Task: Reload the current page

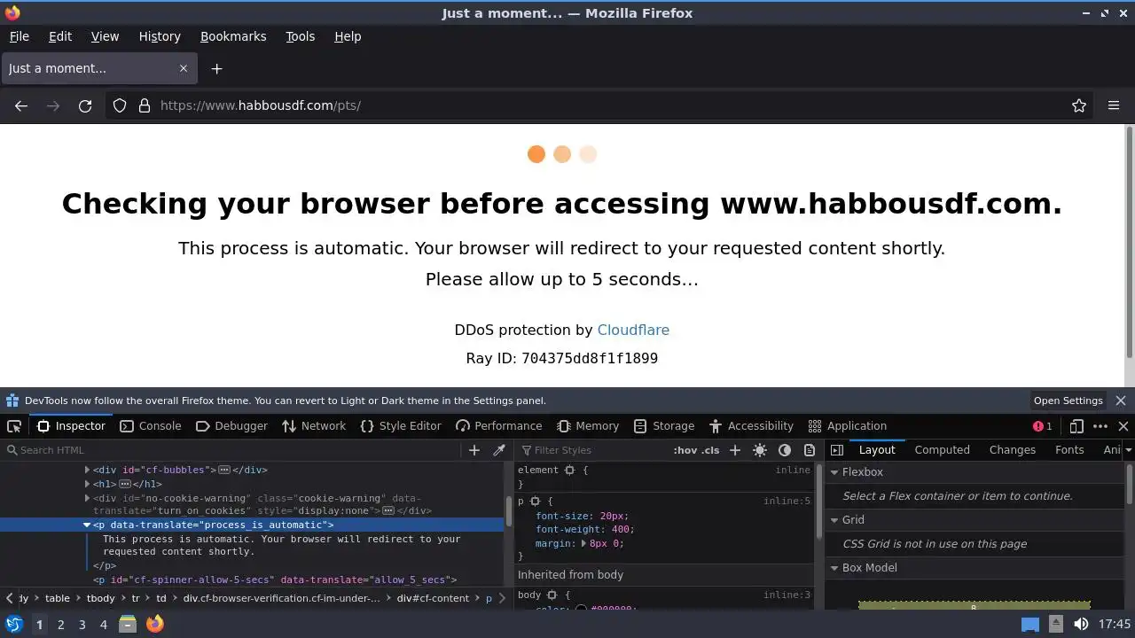Action: [85, 105]
